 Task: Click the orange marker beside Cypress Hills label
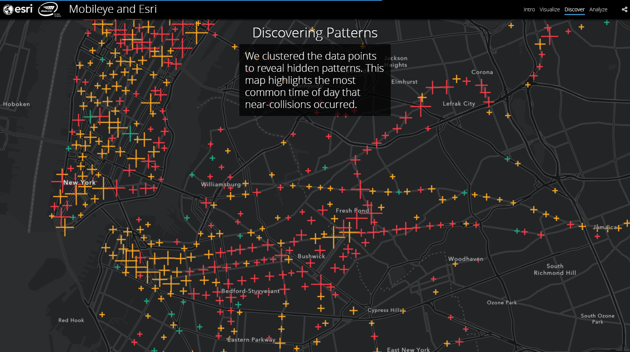tap(403, 311)
